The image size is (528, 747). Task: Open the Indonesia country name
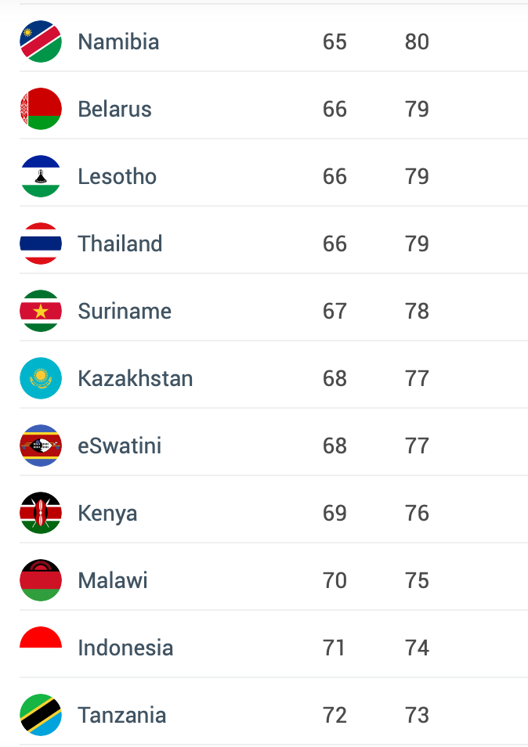pyautogui.click(x=125, y=648)
